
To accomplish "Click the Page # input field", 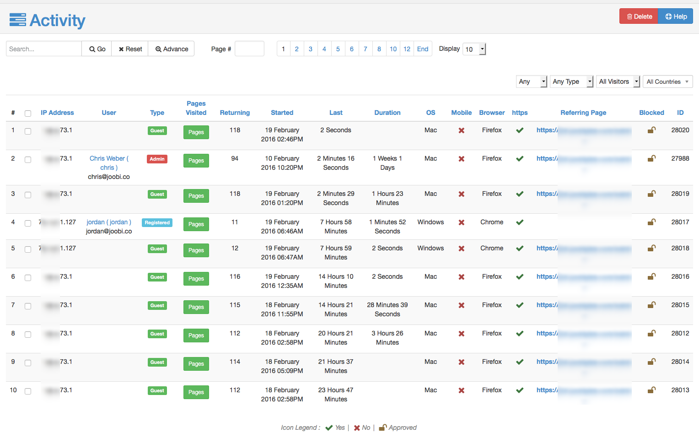I will pos(249,49).
